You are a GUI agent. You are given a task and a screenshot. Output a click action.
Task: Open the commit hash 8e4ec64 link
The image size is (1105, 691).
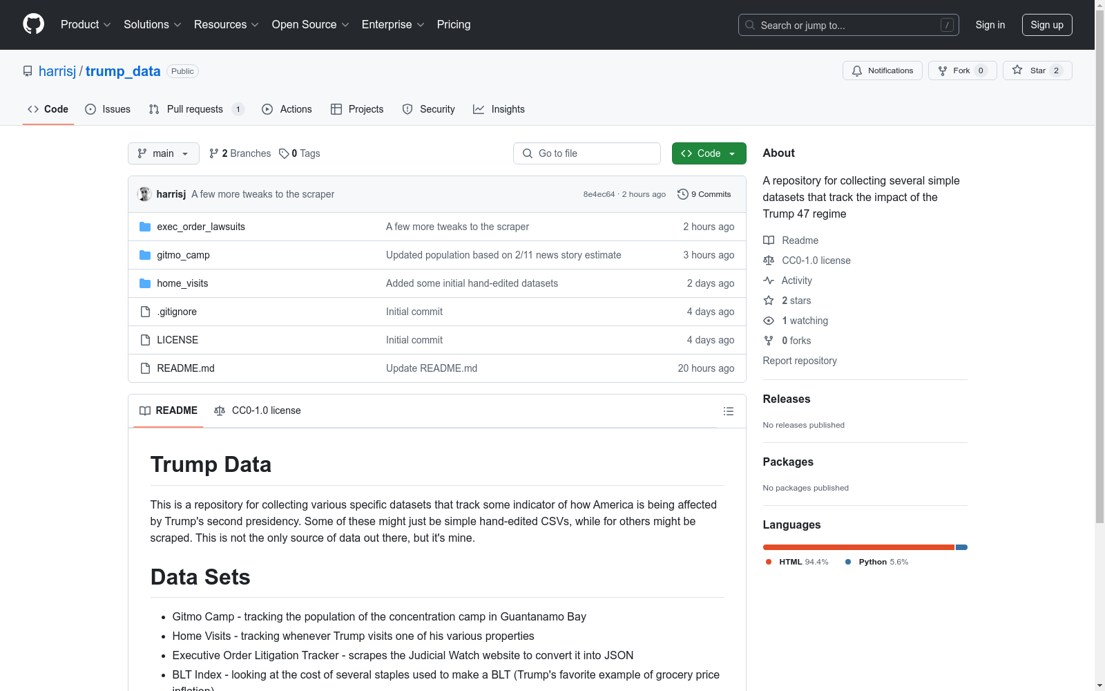click(599, 194)
